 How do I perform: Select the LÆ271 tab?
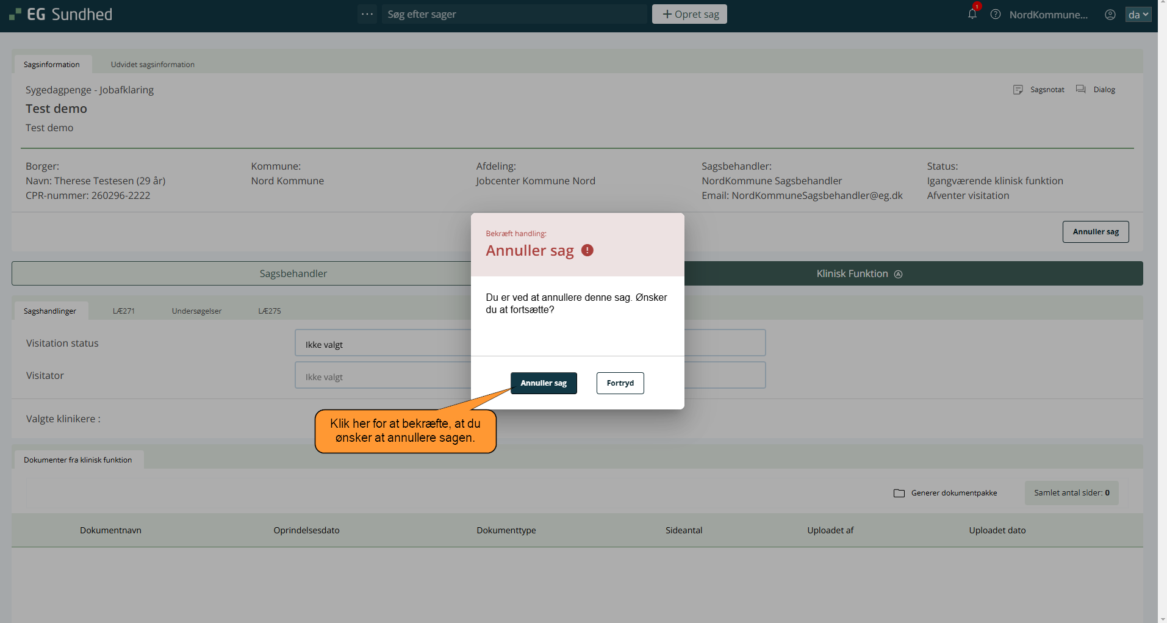[x=124, y=311]
